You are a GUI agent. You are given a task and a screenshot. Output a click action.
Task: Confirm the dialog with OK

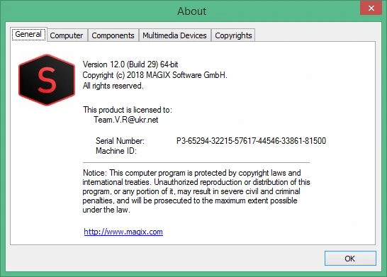350,259
